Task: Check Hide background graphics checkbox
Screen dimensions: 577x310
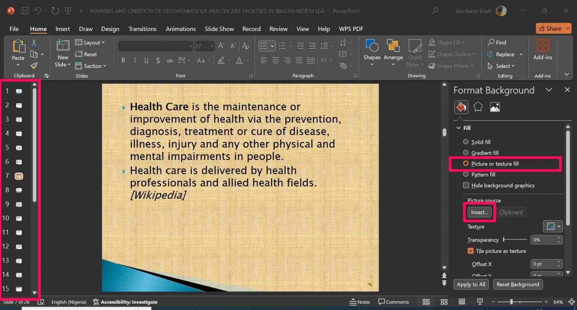Action: pyautogui.click(x=466, y=186)
